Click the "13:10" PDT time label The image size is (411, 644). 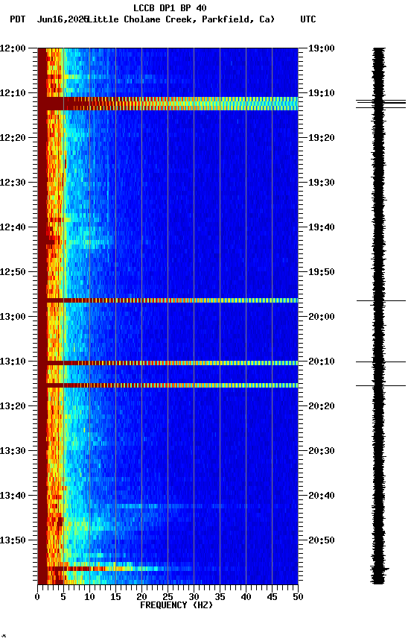pyautogui.click(x=13, y=362)
